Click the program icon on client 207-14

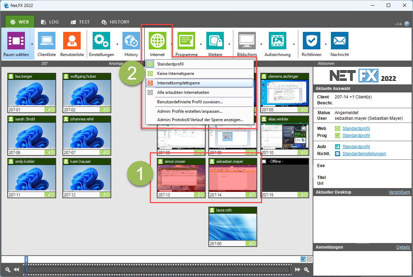[x=248, y=195]
